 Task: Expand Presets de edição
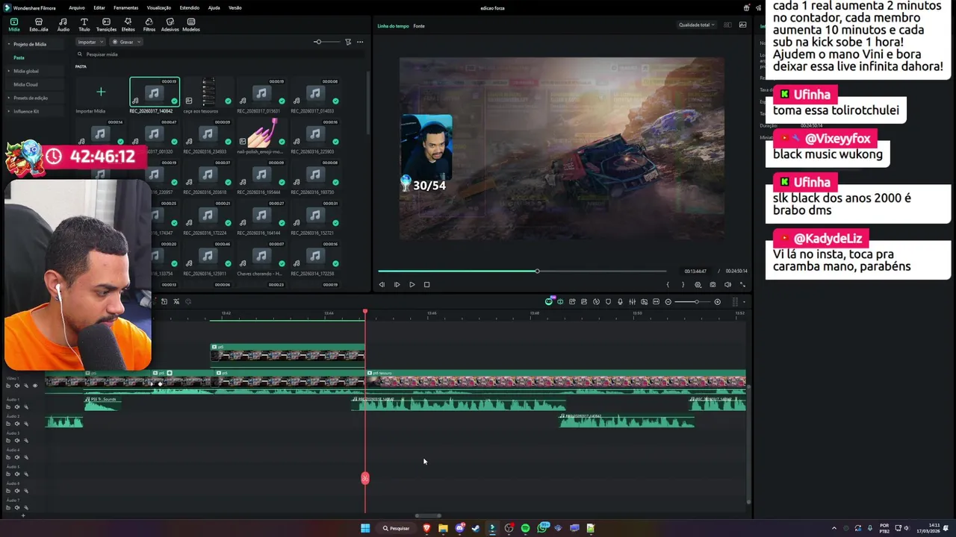8,98
